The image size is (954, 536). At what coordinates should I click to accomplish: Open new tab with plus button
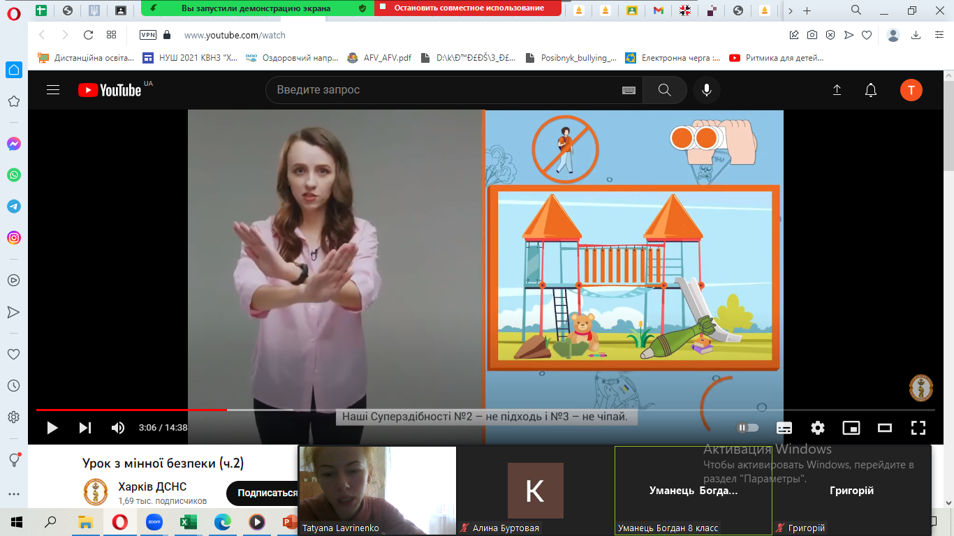click(807, 10)
